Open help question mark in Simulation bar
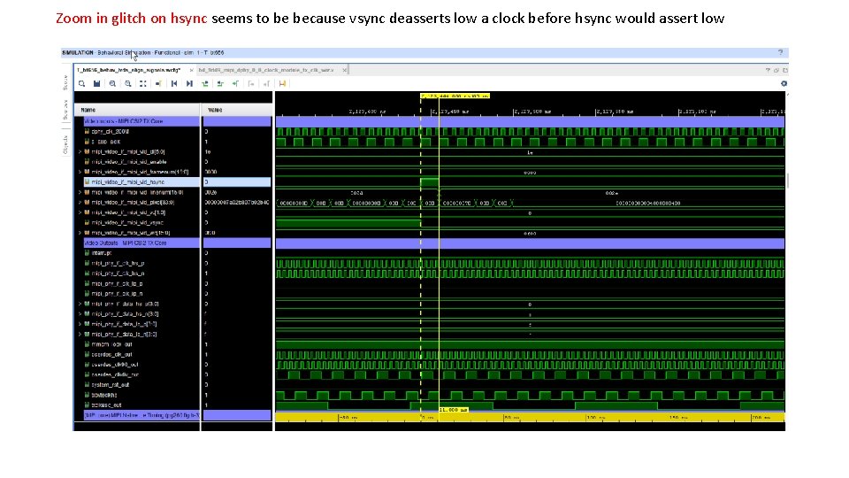Screen dimensions: 849x478 (780, 52)
